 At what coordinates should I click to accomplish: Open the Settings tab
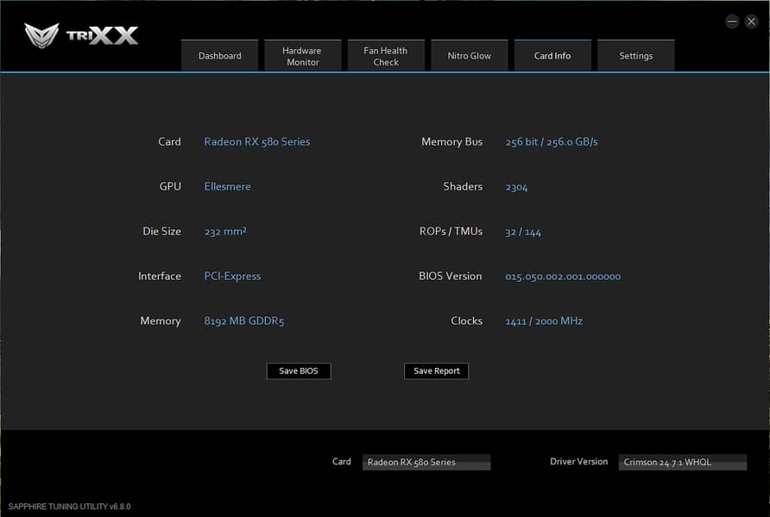pos(636,56)
